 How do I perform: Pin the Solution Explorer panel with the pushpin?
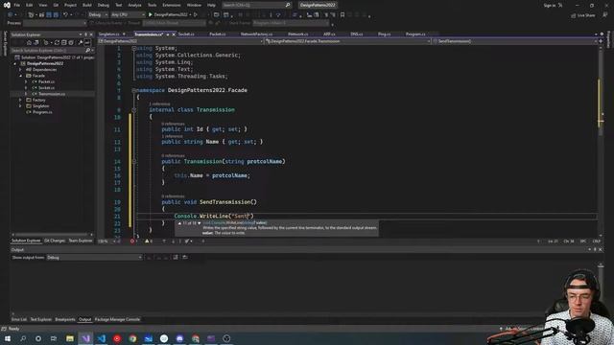pyautogui.click(x=85, y=34)
